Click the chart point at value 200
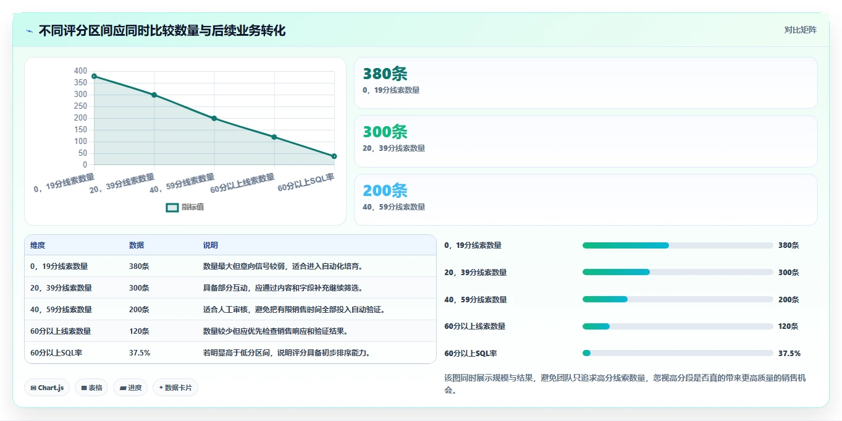 214,118
